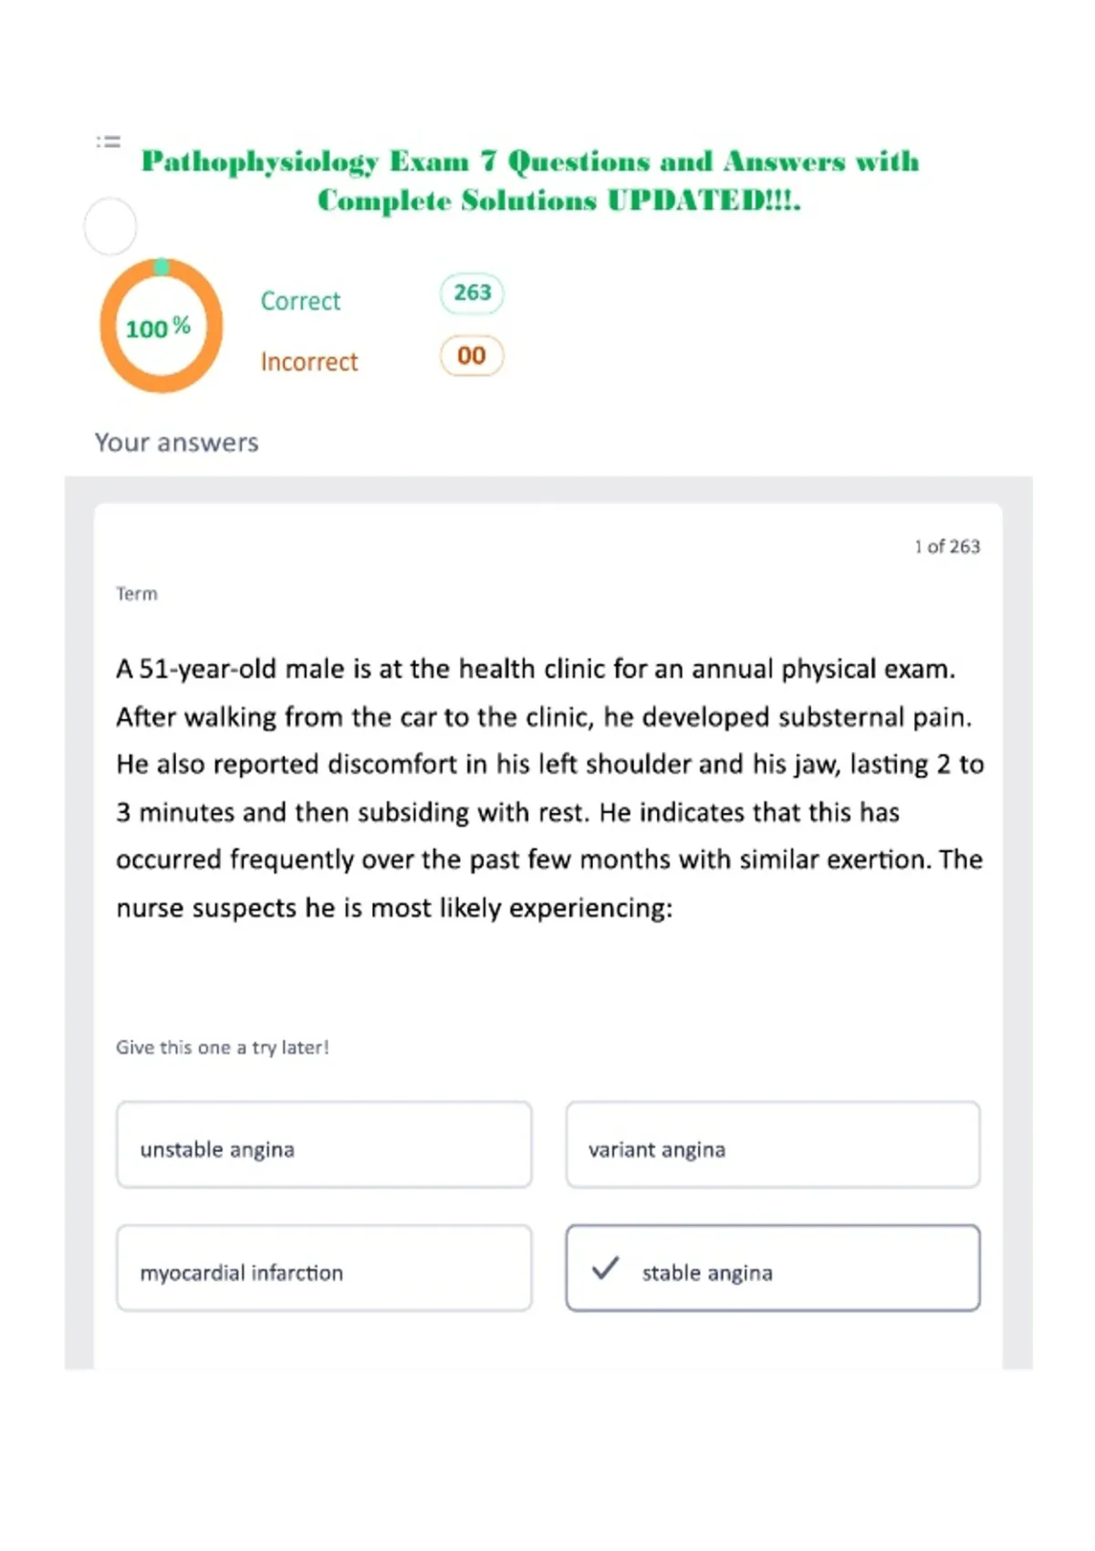The image size is (1095, 1551).
Task: Click the Term label on the card
Action: tap(137, 594)
